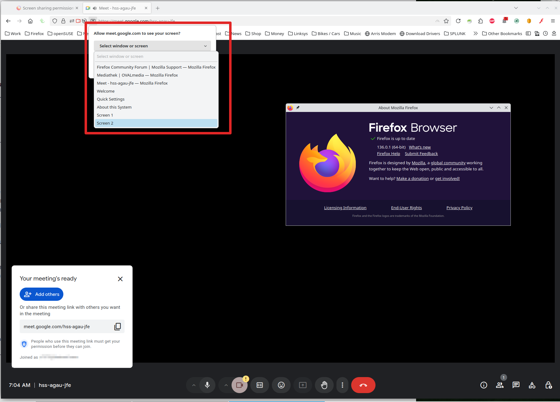
Task: Open the Other Bookmarks folder
Action: pos(502,34)
